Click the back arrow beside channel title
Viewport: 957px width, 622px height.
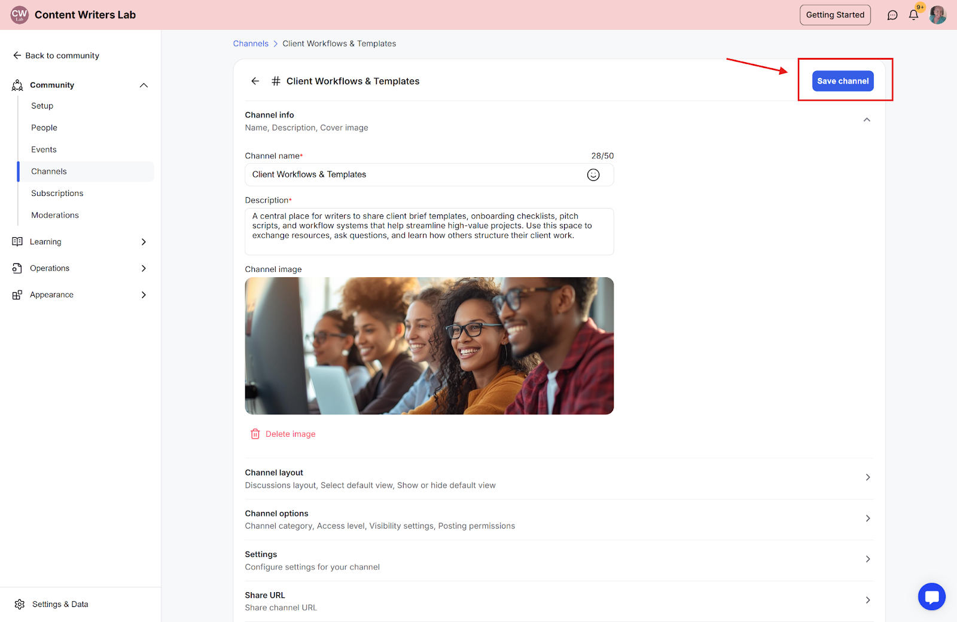255,81
